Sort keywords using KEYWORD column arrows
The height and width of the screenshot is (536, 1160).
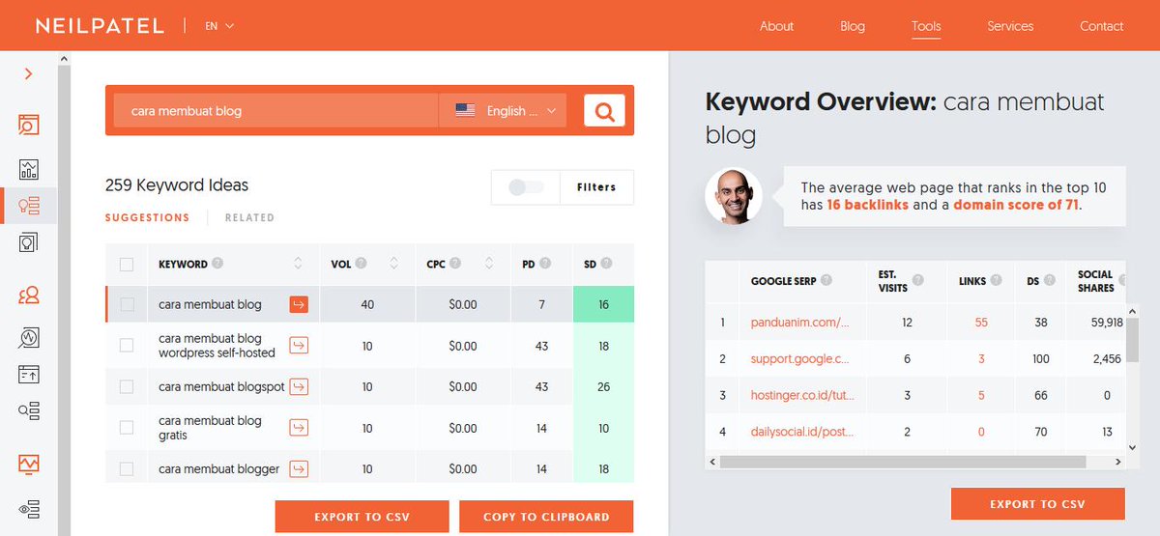(x=298, y=264)
